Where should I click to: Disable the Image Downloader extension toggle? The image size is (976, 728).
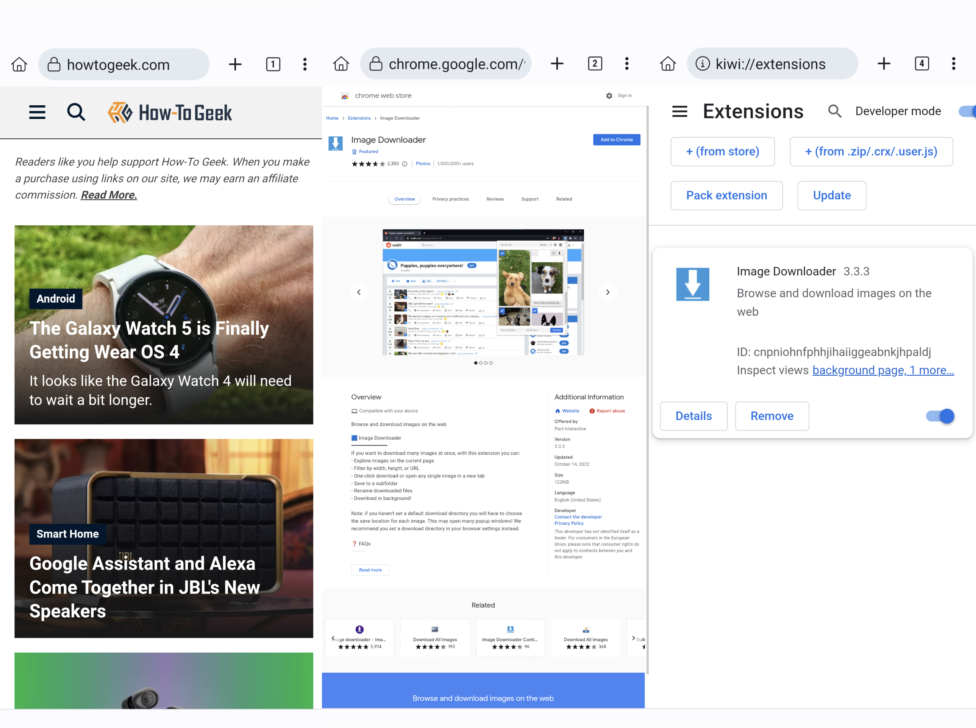pos(940,416)
